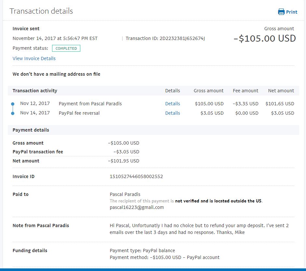The height and width of the screenshot is (271, 306).
Task: Click the Invoice ID number 1510527446058002552
Action: [136, 176]
